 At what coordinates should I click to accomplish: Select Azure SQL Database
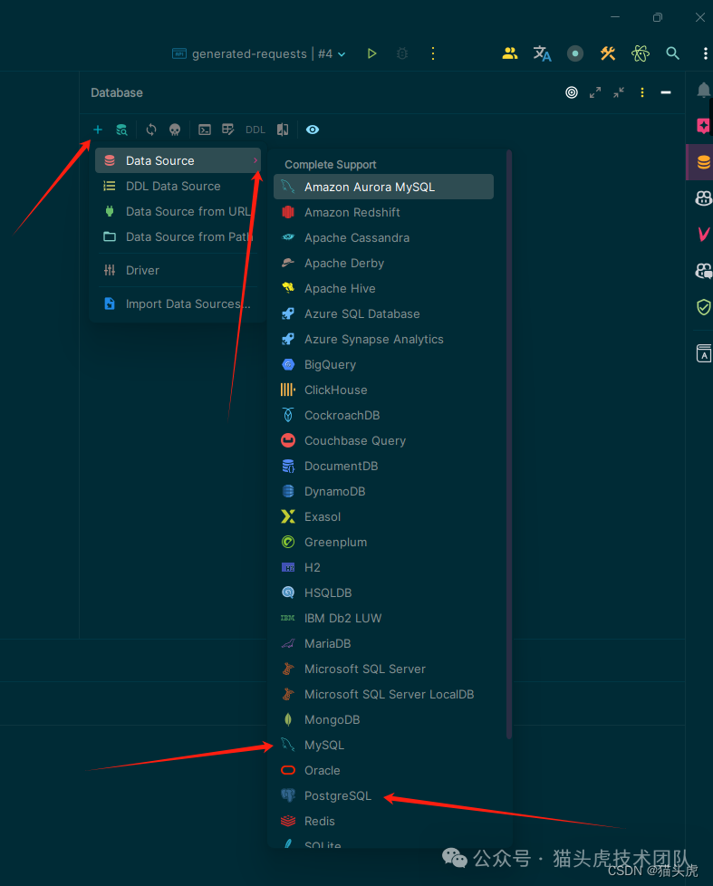(383, 314)
